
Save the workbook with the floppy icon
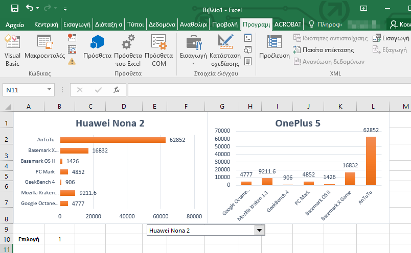tap(15, 8)
